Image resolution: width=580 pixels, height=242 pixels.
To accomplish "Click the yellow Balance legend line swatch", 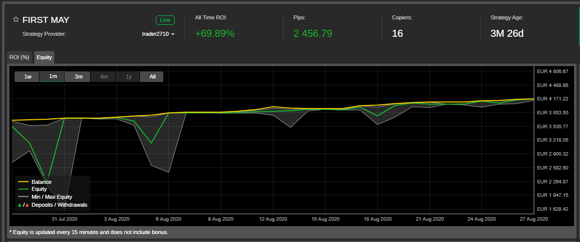I will coord(23,182).
